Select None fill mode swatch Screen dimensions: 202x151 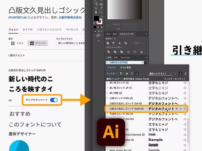point(102,27)
